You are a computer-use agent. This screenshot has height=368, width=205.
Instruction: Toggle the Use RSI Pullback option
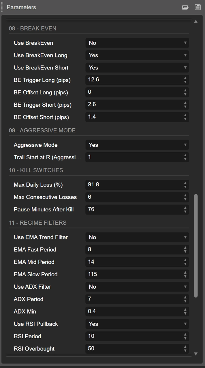[x=137, y=324]
